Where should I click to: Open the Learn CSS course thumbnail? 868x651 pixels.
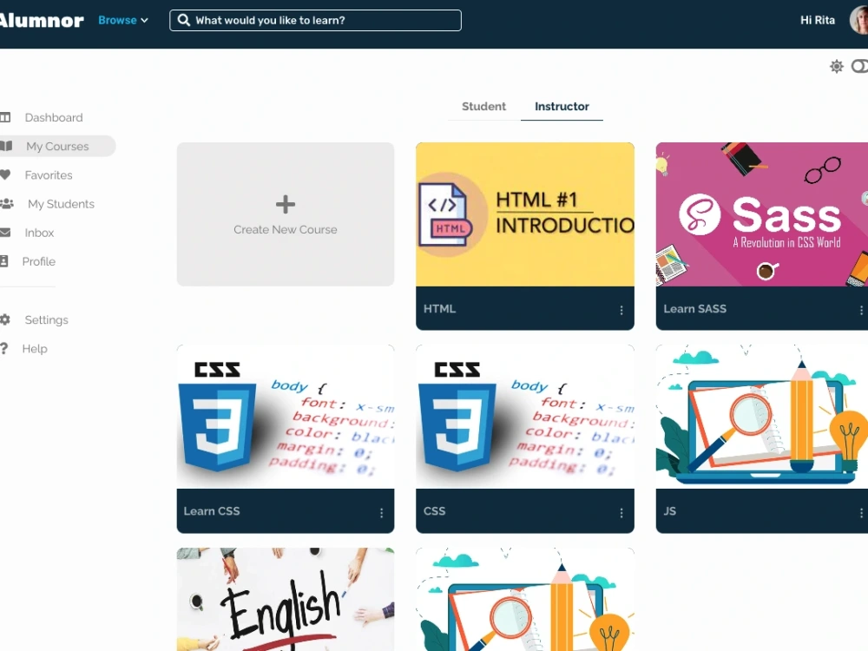285,417
